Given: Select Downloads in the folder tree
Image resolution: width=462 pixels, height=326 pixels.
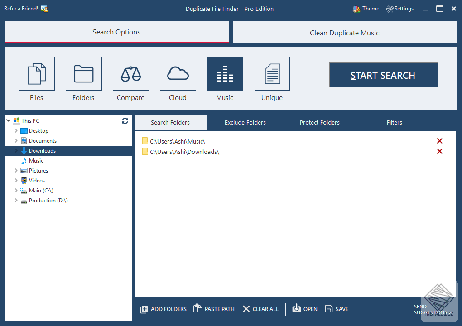Looking at the screenshot, I should [43, 150].
